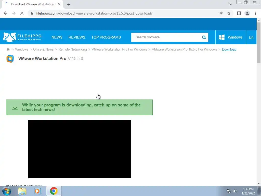This screenshot has width=261, height=196.
Task: Open the Windows platform selector
Action: pos(231,37)
